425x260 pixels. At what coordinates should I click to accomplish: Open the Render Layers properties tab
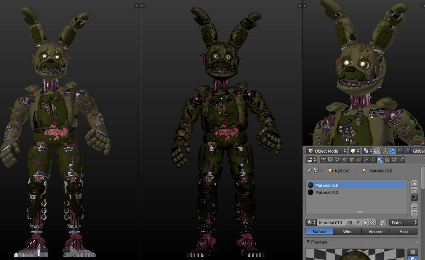click(330, 160)
